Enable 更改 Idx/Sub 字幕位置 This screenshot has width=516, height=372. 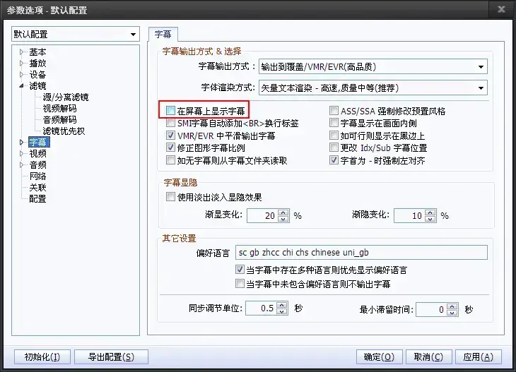(334, 148)
